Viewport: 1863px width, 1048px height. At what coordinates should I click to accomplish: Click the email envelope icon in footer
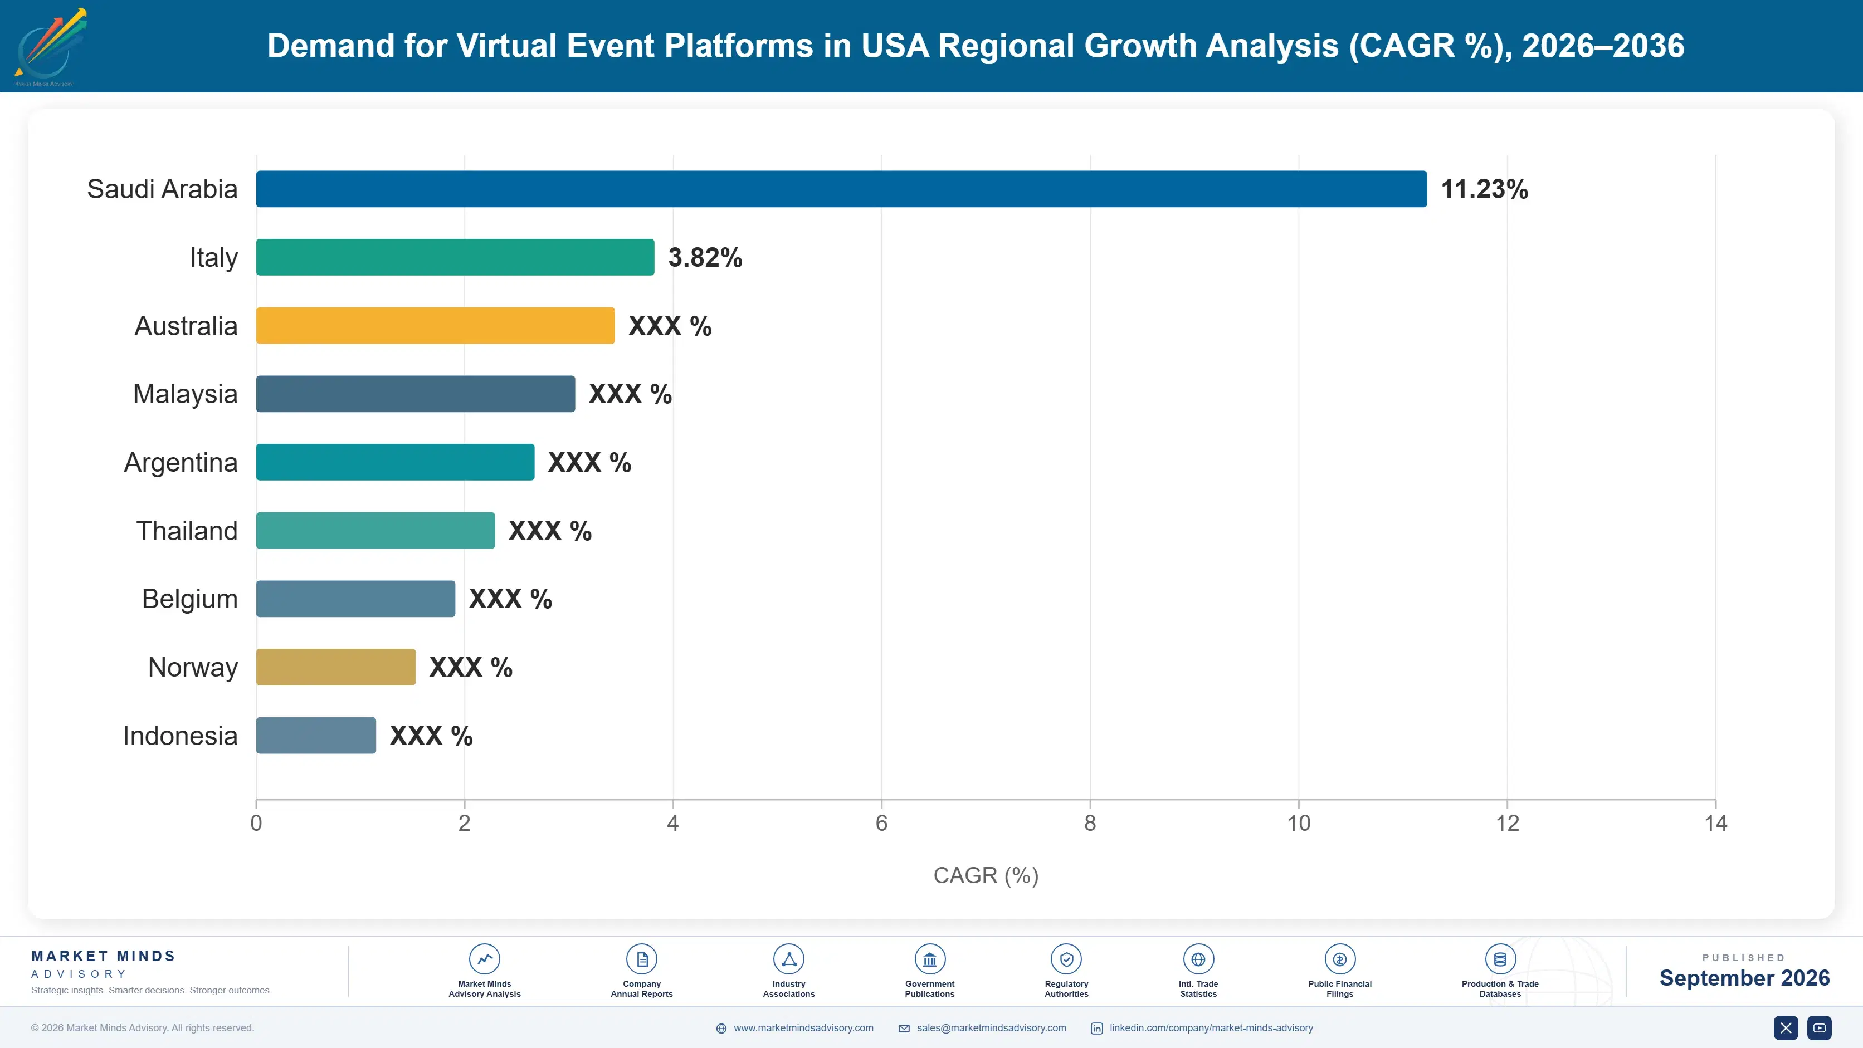904,1029
